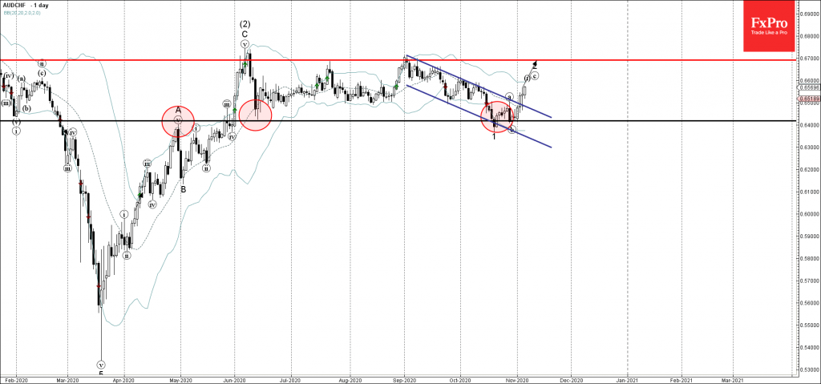Select the upper blue channel trendline
This screenshot has width=821, height=384.
(x=481, y=87)
